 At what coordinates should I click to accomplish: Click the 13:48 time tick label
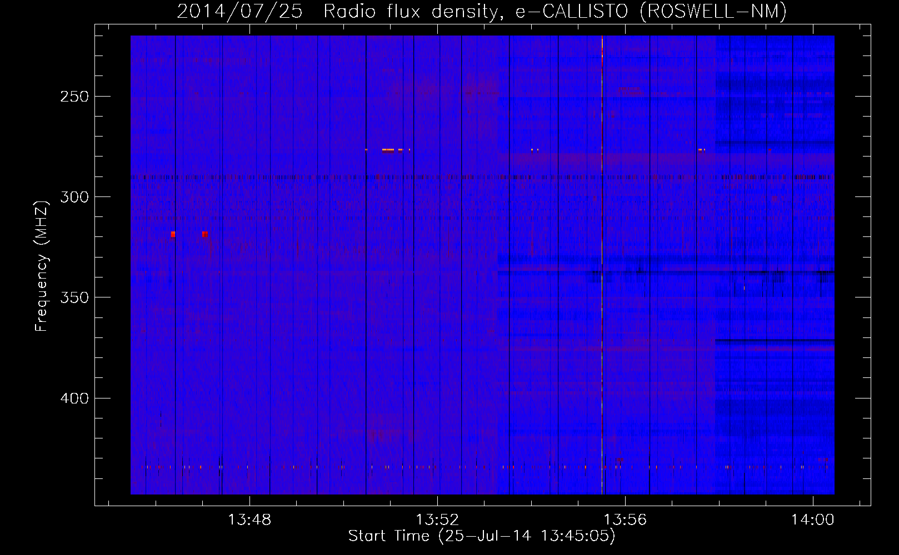(x=249, y=520)
